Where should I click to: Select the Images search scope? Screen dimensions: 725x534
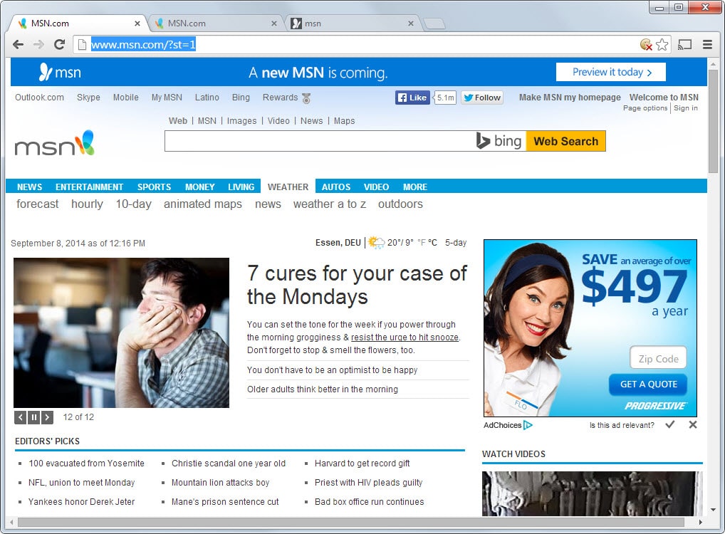click(x=241, y=120)
